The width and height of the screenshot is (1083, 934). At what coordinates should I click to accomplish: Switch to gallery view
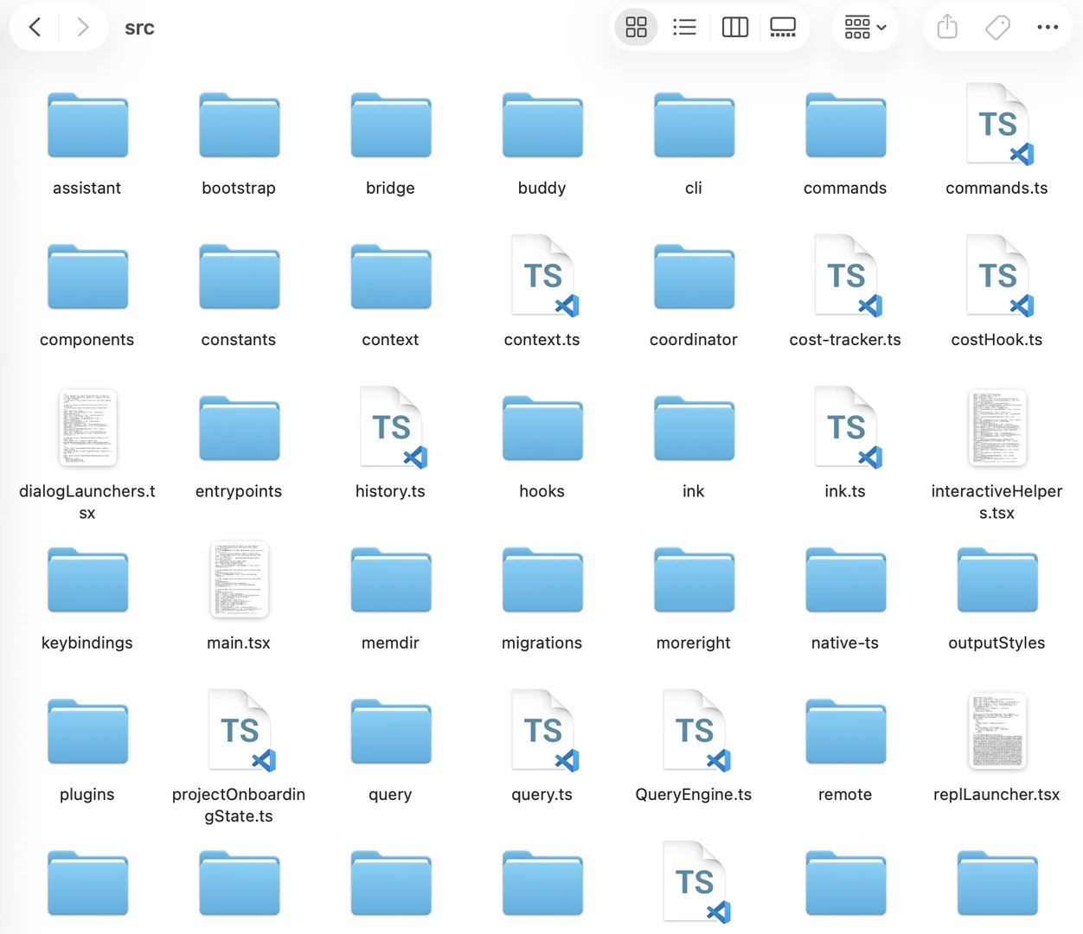point(783,28)
